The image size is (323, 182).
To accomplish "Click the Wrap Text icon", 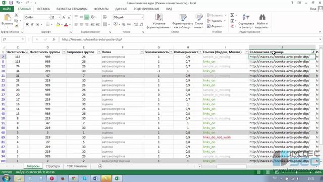I will (105, 17).
